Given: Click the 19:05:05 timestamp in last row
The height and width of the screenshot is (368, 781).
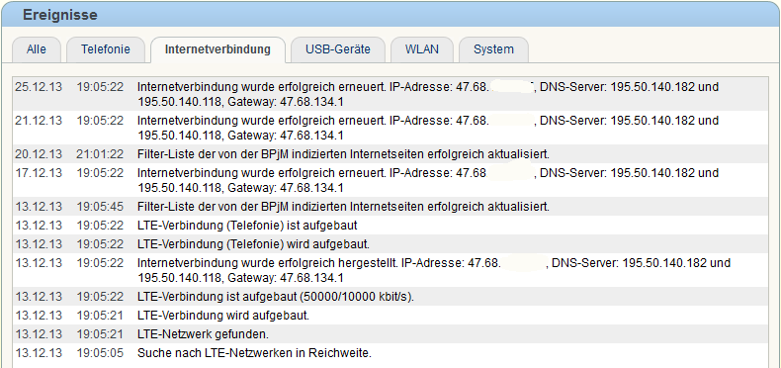Looking at the screenshot, I should (100, 353).
